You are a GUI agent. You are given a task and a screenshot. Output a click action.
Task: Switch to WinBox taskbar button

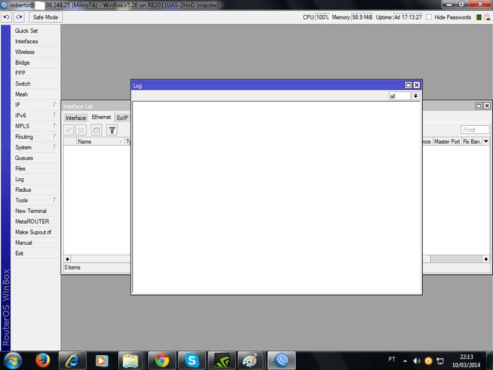tap(282, 361)
